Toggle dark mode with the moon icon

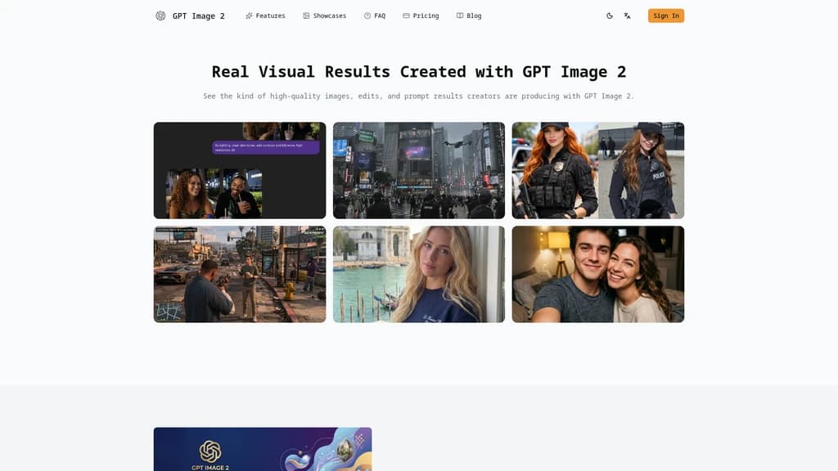(609, 16)
